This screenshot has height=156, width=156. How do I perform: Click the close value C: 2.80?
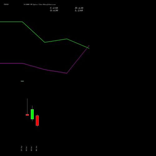pos(54,8)
